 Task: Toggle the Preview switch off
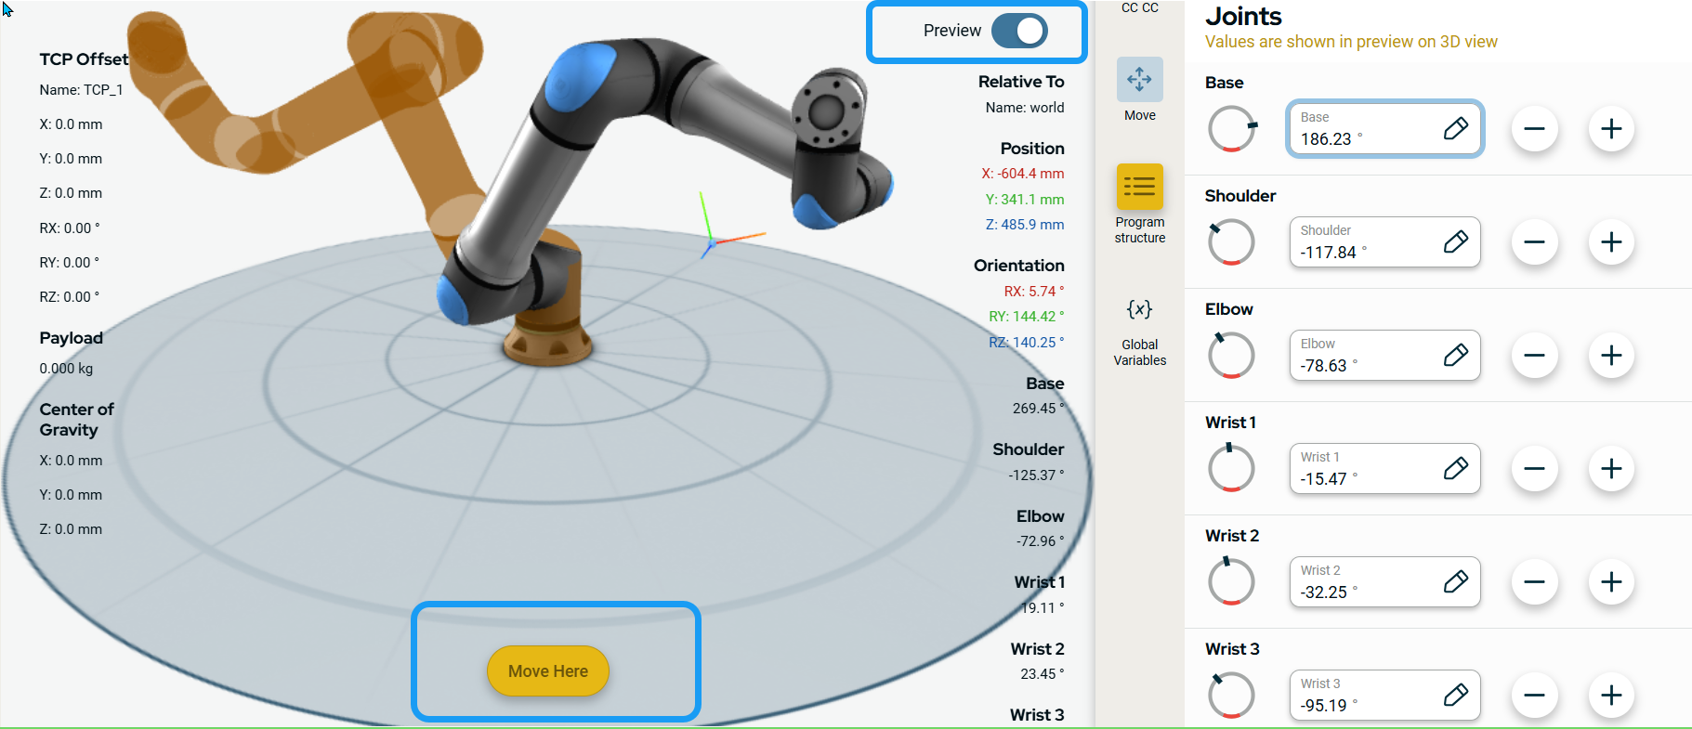pos(1018,31)
